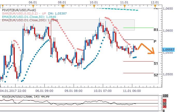Click the RSI 30 level marker

pyautogui.click(x=165, y=107)
